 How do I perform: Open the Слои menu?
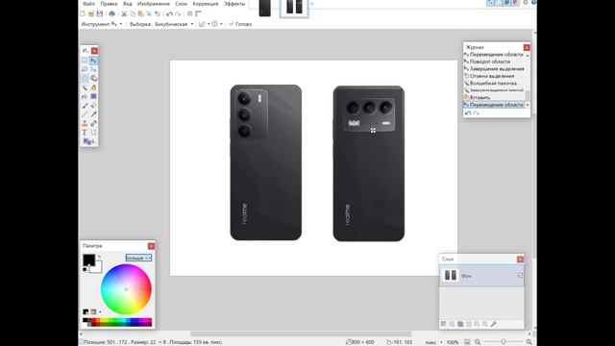click(x=181, y=4)
